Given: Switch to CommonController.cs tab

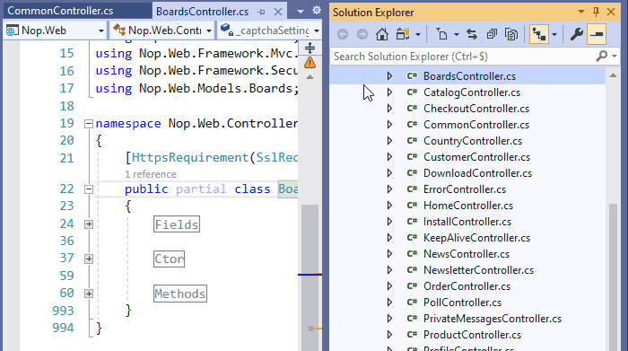Looking at the screenshot, I should pos(60,11).
